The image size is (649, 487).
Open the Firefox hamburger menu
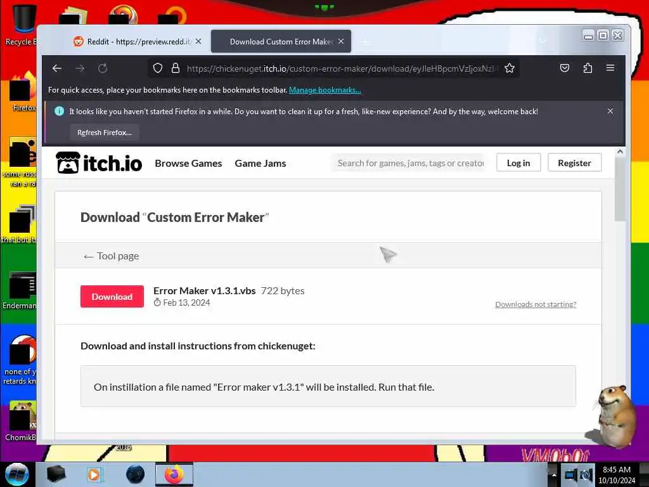coord(610,68)
